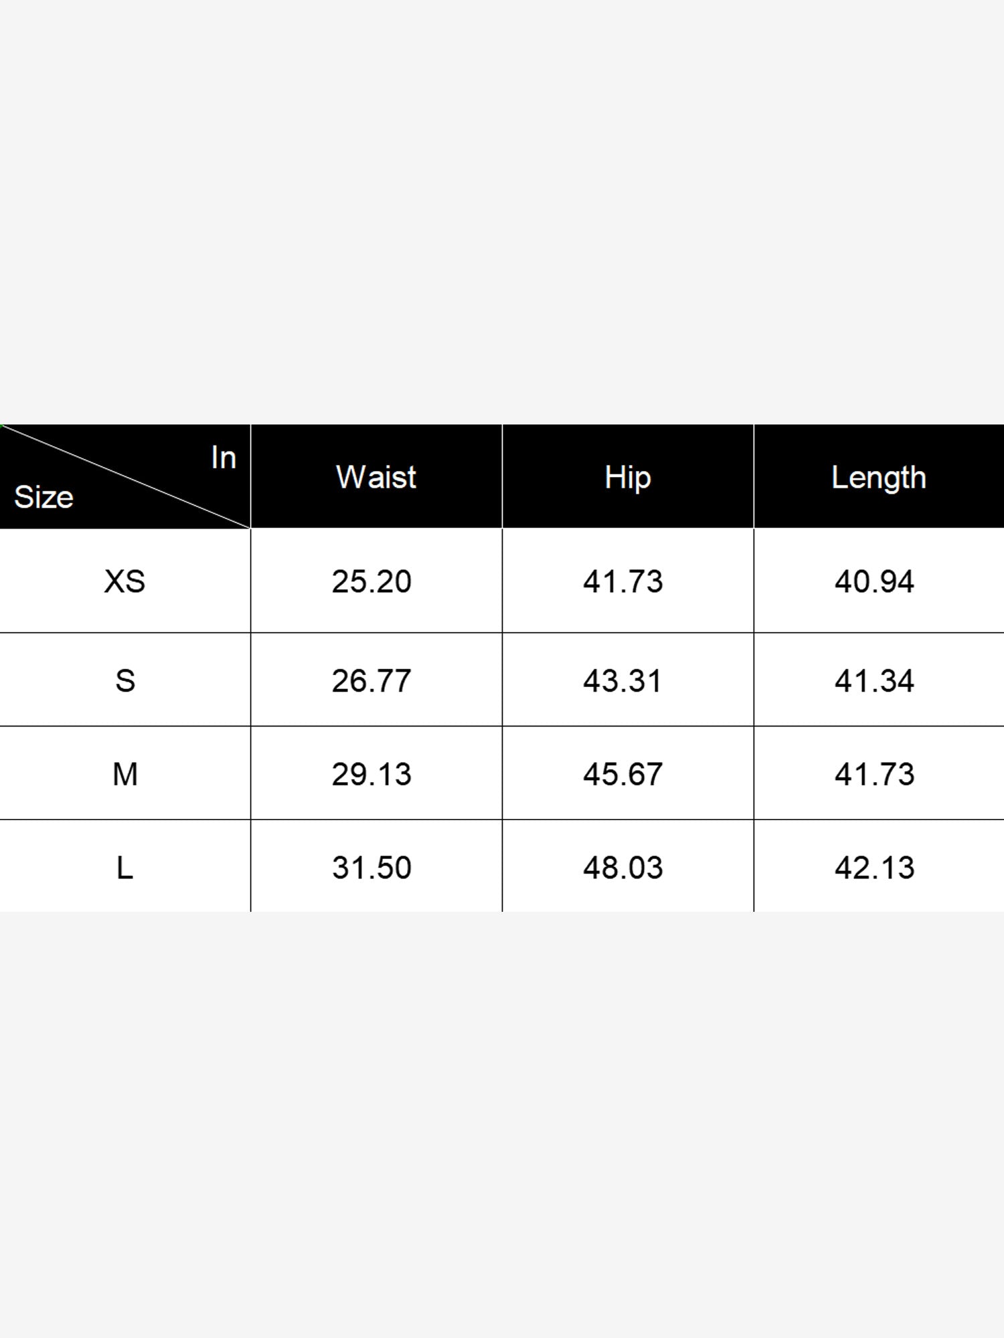Click the S hip value 43.31
Image resolution: width=1004 pixels, height=1338 pixels.
[x=623, y=680]
